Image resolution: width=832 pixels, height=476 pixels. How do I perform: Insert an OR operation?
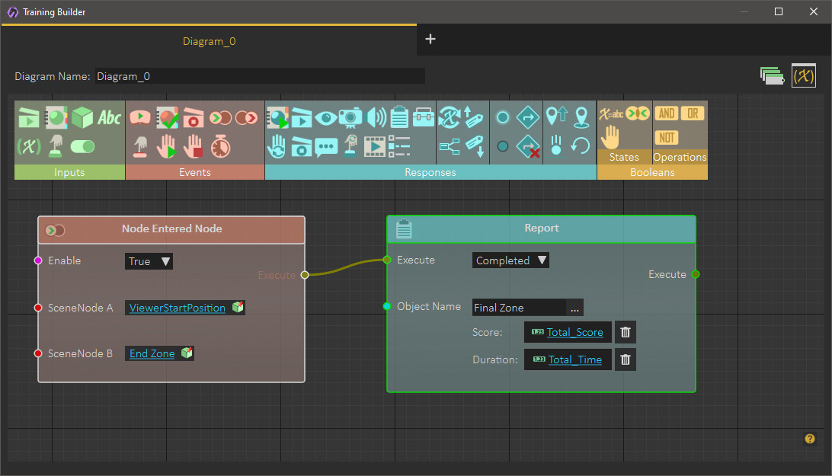point(693,113)
